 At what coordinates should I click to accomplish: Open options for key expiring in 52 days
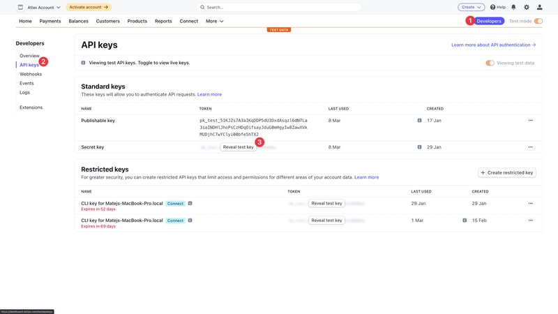pyautogui.click(x=530, y=203)
